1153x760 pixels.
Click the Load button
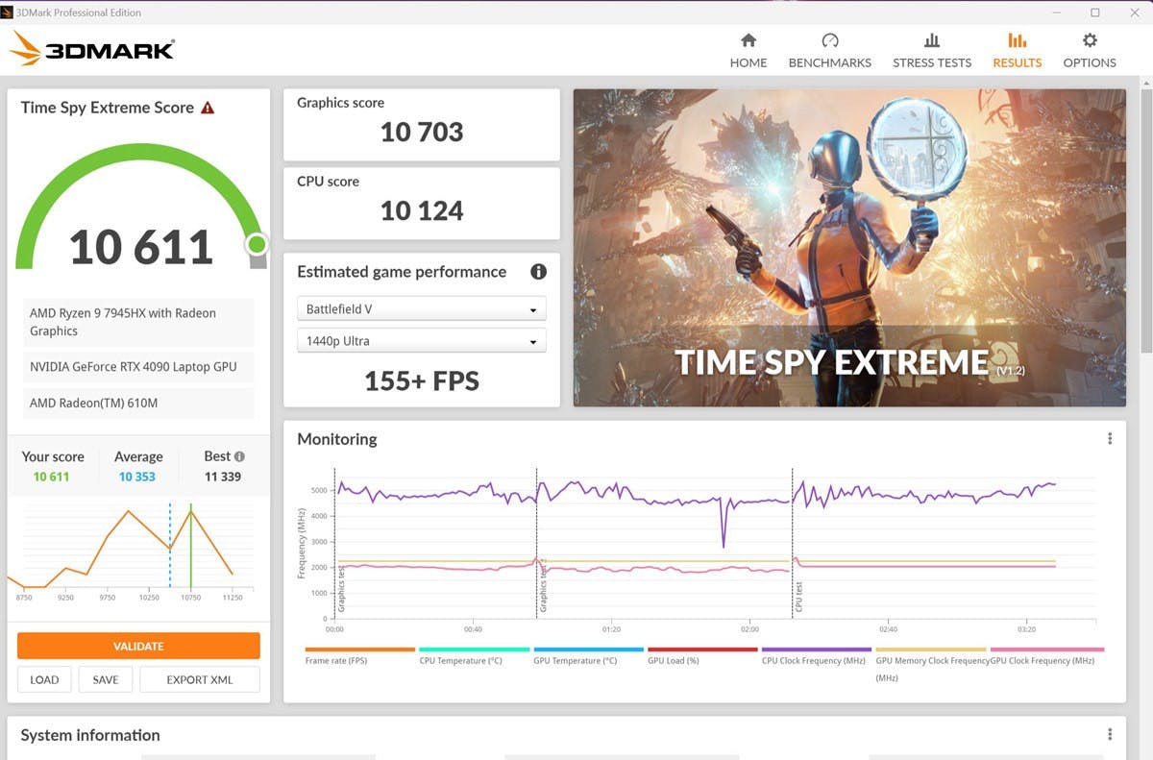(44, 679)
